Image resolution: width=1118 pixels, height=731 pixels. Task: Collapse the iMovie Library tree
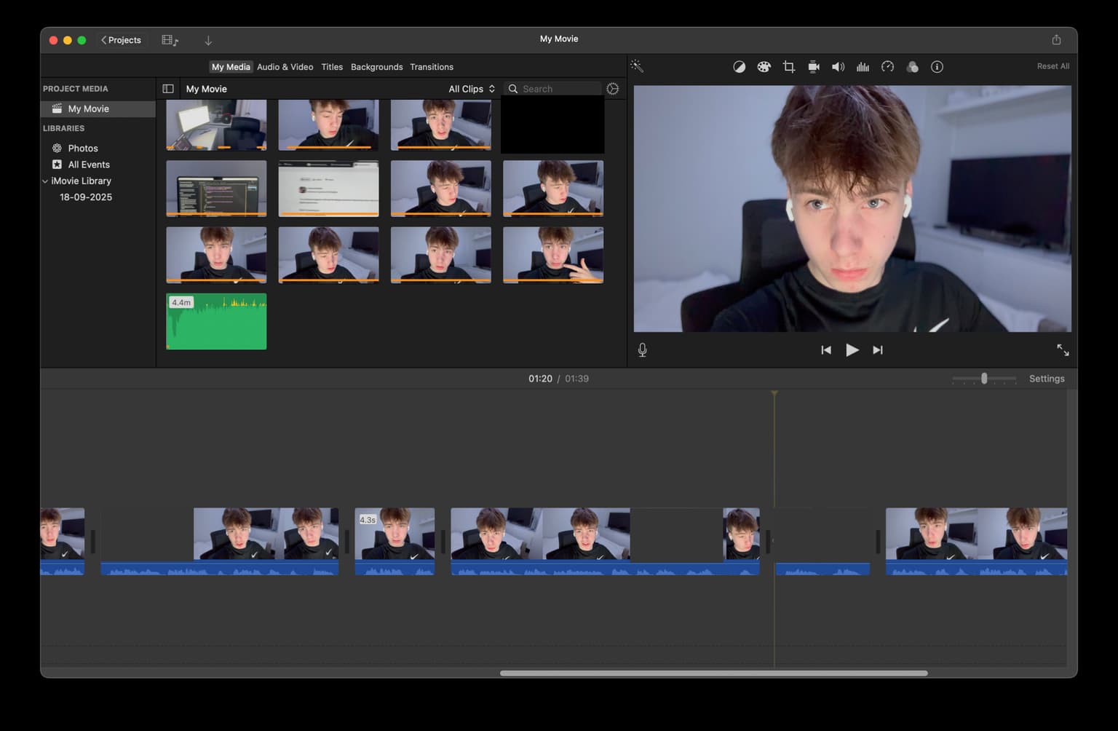pos(45,181)
